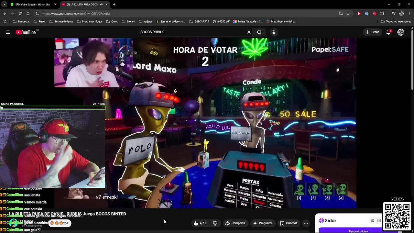Click the REDES QR code
Image resolution: width=414 pixels, height=233 pixels.
click(397, 216)
